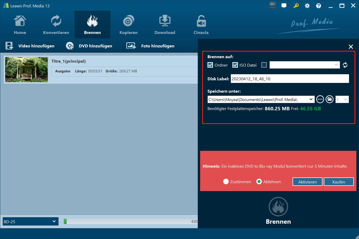This screenshot has width=359, height=239.
Task: Click the Disk Label text field
Action: coord(290,79)
